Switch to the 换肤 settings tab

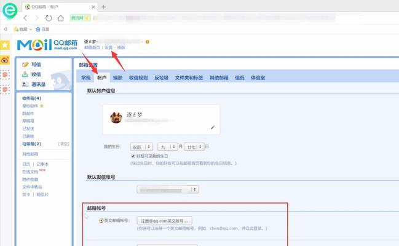(117, 77)
